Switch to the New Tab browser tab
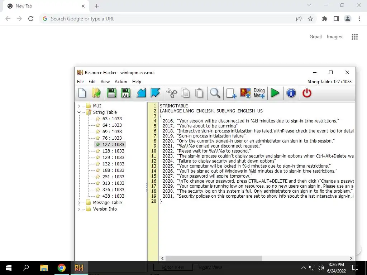 click(46, 6)
